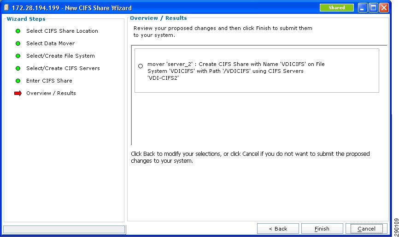
Task: Click the green status dot for Select Data Mover
Action: [x=18, y=43]
